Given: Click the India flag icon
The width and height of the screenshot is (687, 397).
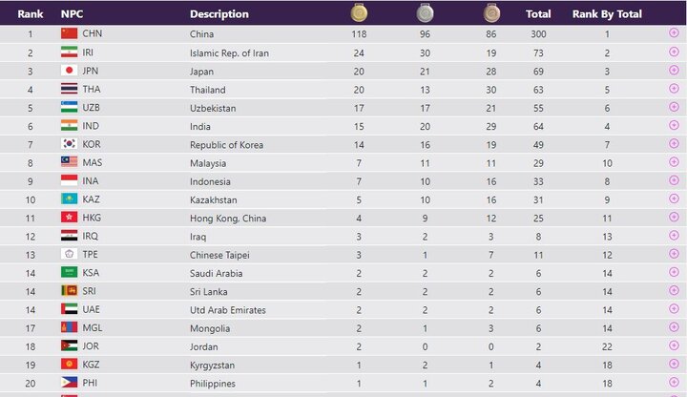Looking at the screenshot, I should (x=69, y=126).
